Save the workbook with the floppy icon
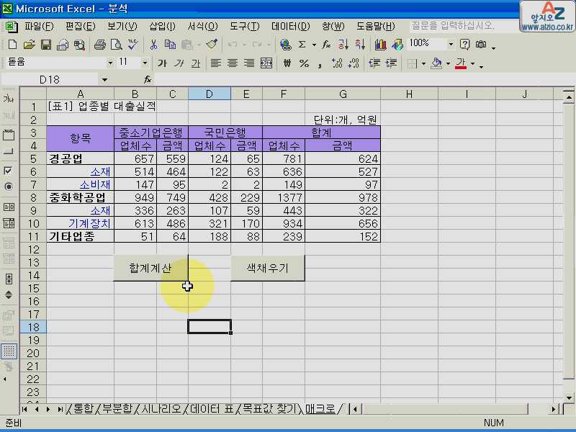576x432 pixels. 46,45
